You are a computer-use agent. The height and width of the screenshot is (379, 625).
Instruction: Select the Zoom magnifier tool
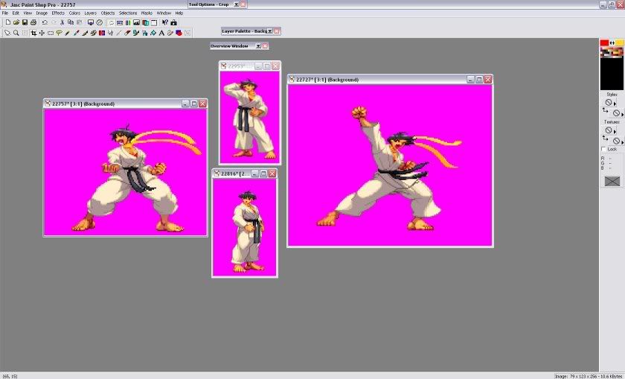point(16,33)
